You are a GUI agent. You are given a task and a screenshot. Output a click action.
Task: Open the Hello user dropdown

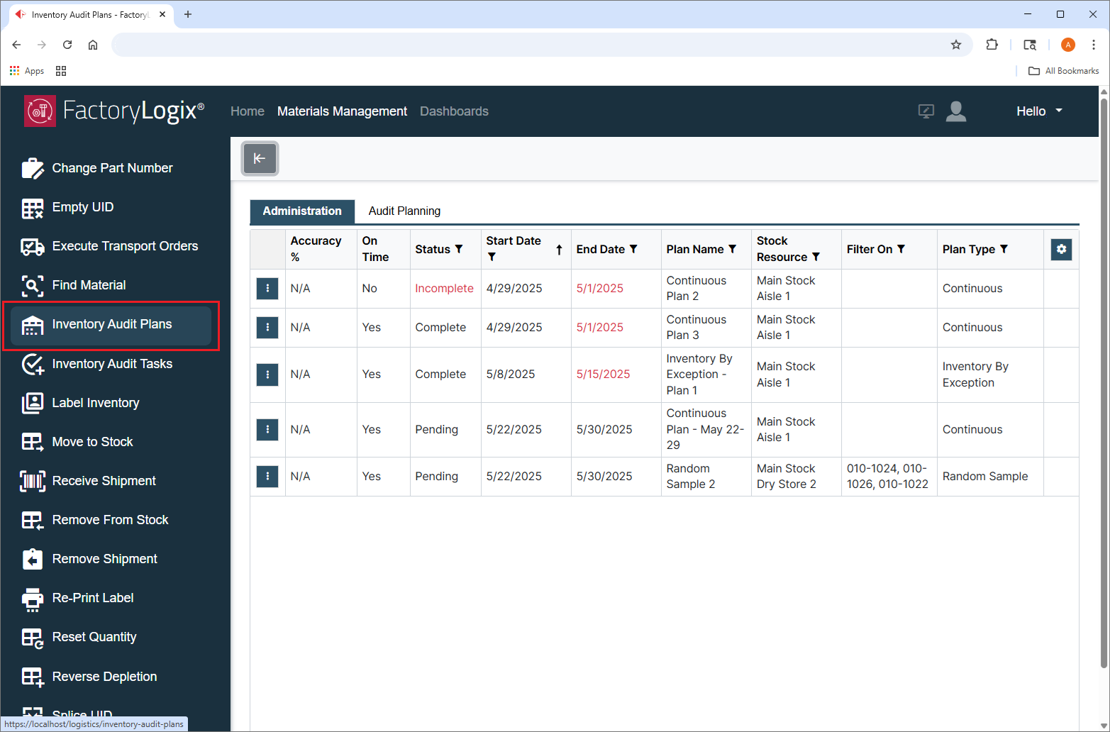coord(1038,111)
